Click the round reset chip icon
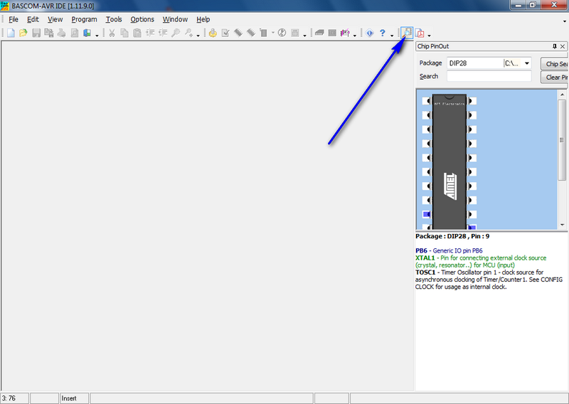Screen dimensions: 569x404 282,33
